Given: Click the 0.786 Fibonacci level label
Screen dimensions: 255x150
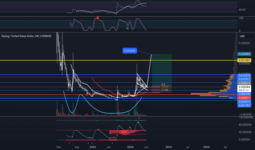Looking at the screenshot, I should (x=165, y=90).
